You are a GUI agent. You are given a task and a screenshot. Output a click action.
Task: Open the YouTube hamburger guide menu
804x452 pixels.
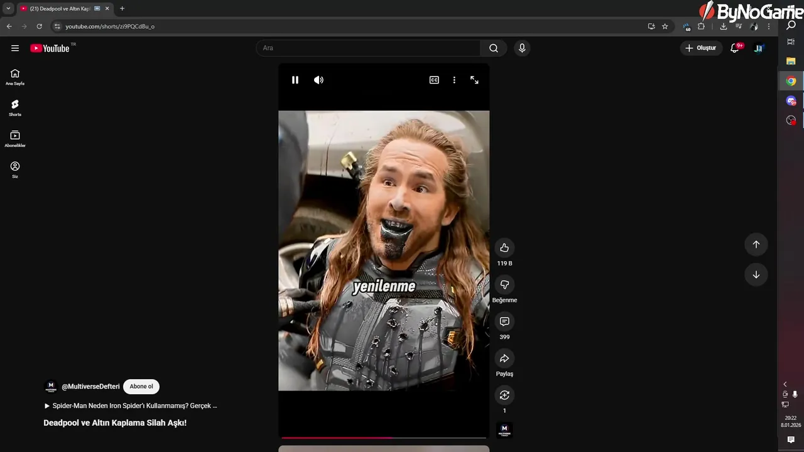click(x=15, y=48)
